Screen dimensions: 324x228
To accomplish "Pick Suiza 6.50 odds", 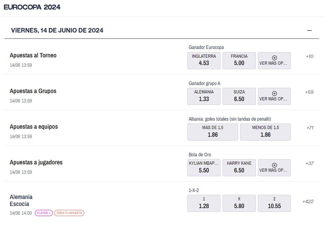I will coord(239,96).
